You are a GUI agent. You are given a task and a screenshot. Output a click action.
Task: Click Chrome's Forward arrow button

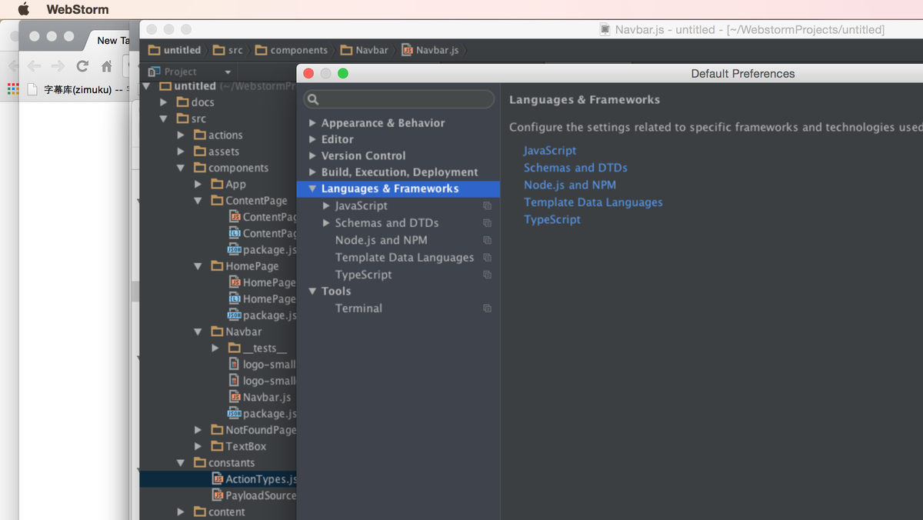[x=58, y=66]
